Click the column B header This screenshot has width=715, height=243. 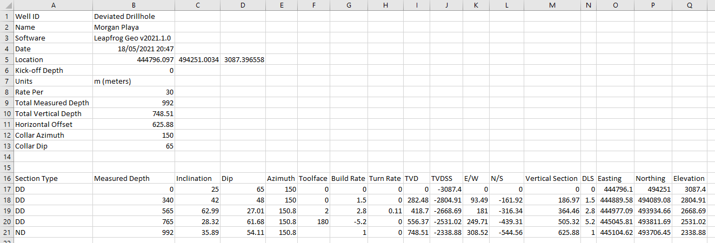[133, 5]
